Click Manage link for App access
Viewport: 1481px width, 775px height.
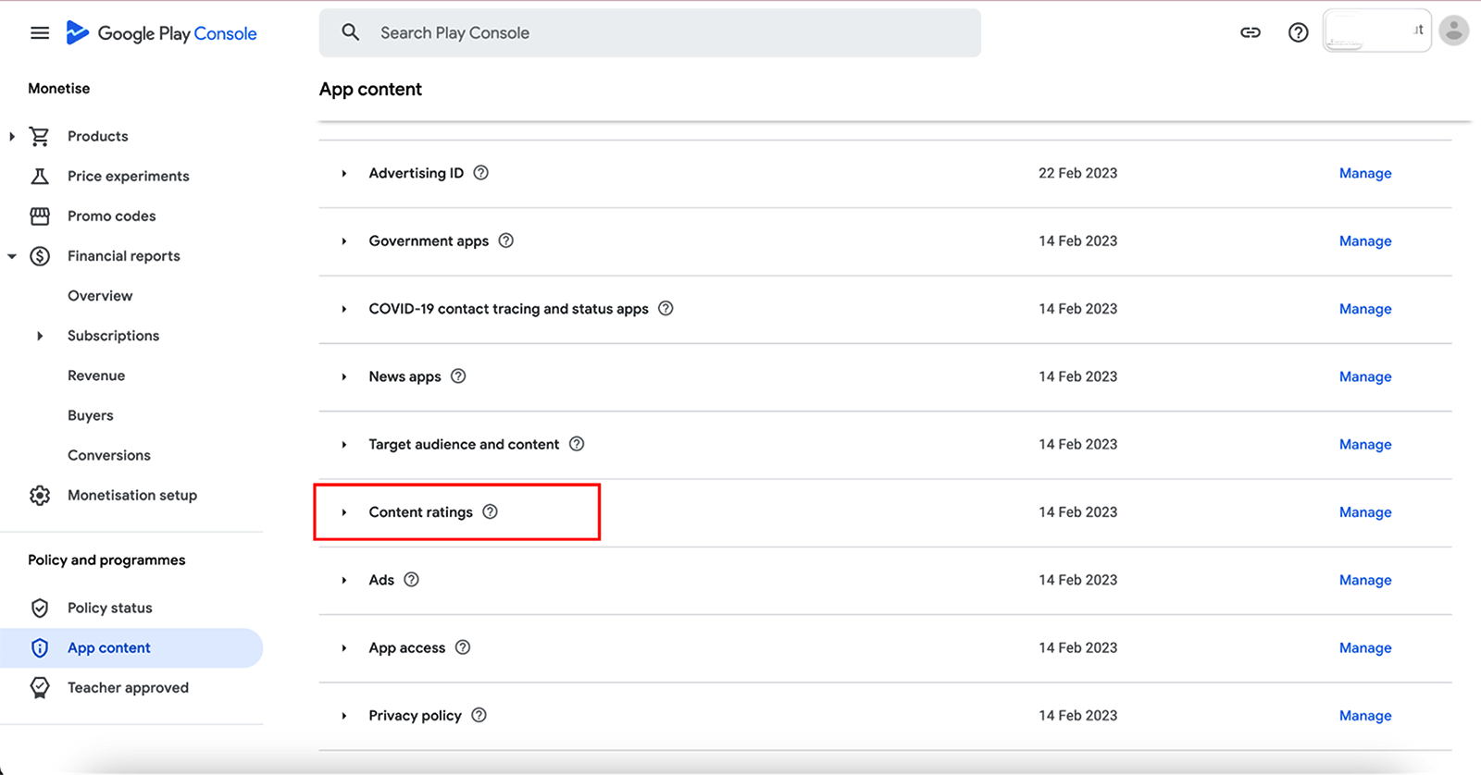point(1365,648)
